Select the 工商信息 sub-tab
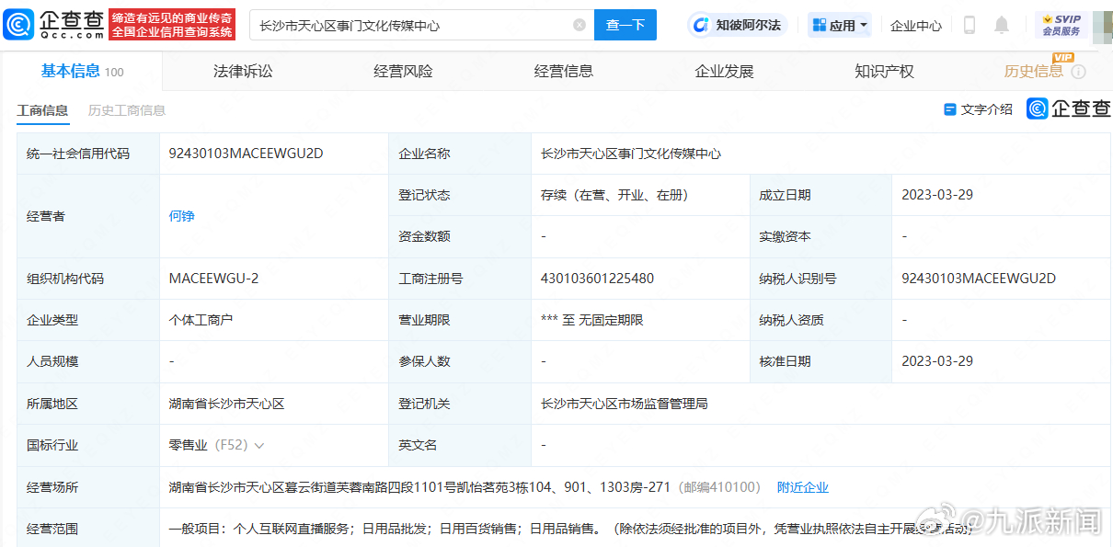 tap(42, 110)
